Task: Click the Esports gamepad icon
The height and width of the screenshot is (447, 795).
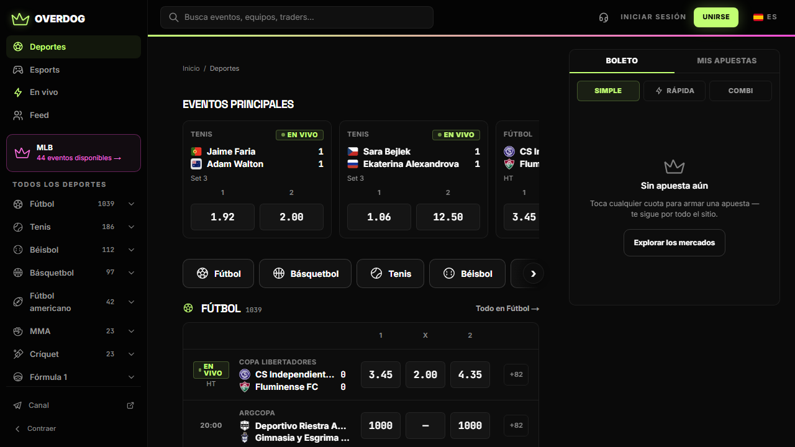Action: point(18,70)
